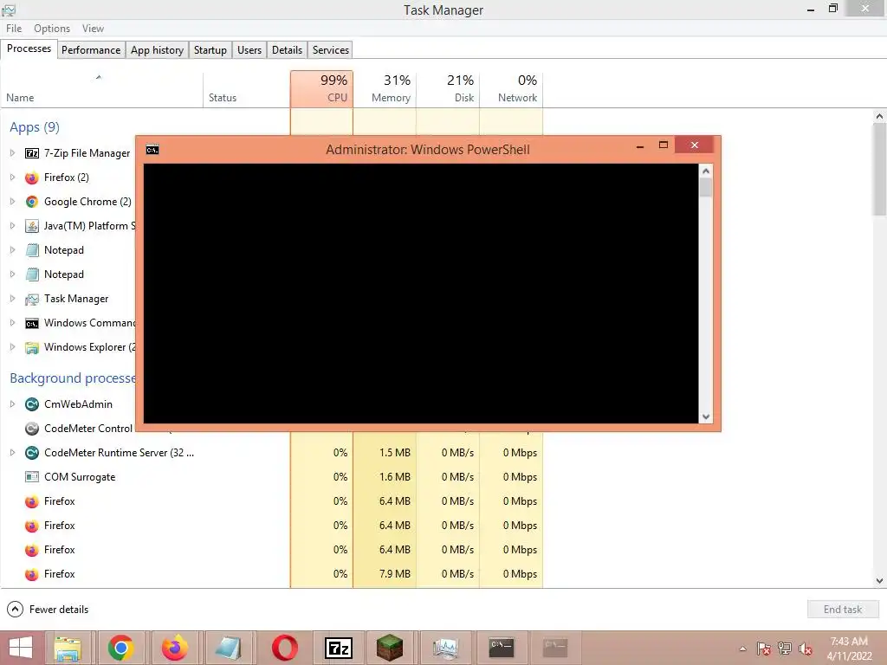The width and height of the screenshot is (887, 665).
Task: Expand the CmWebAdmin process row
Action: [12, 404]
